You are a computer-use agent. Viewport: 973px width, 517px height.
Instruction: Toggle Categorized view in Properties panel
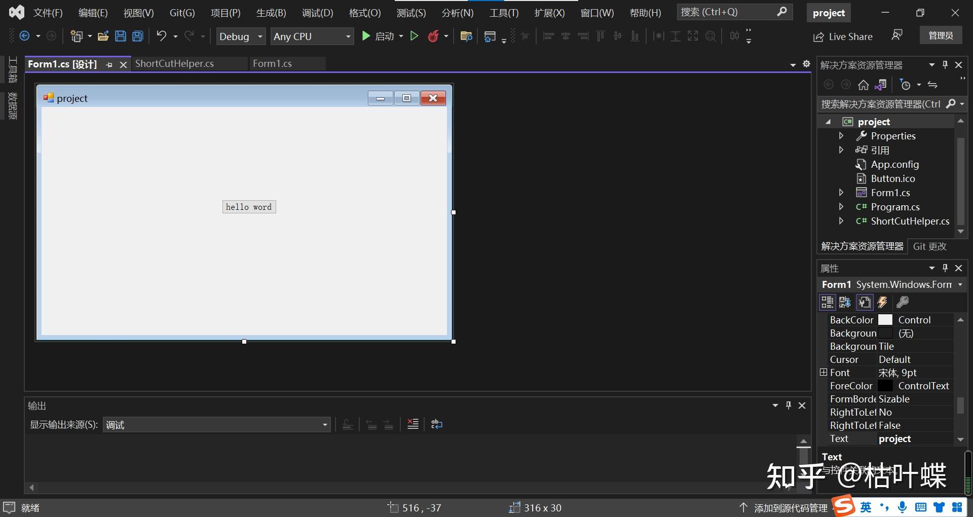click(x=828, y=303)
